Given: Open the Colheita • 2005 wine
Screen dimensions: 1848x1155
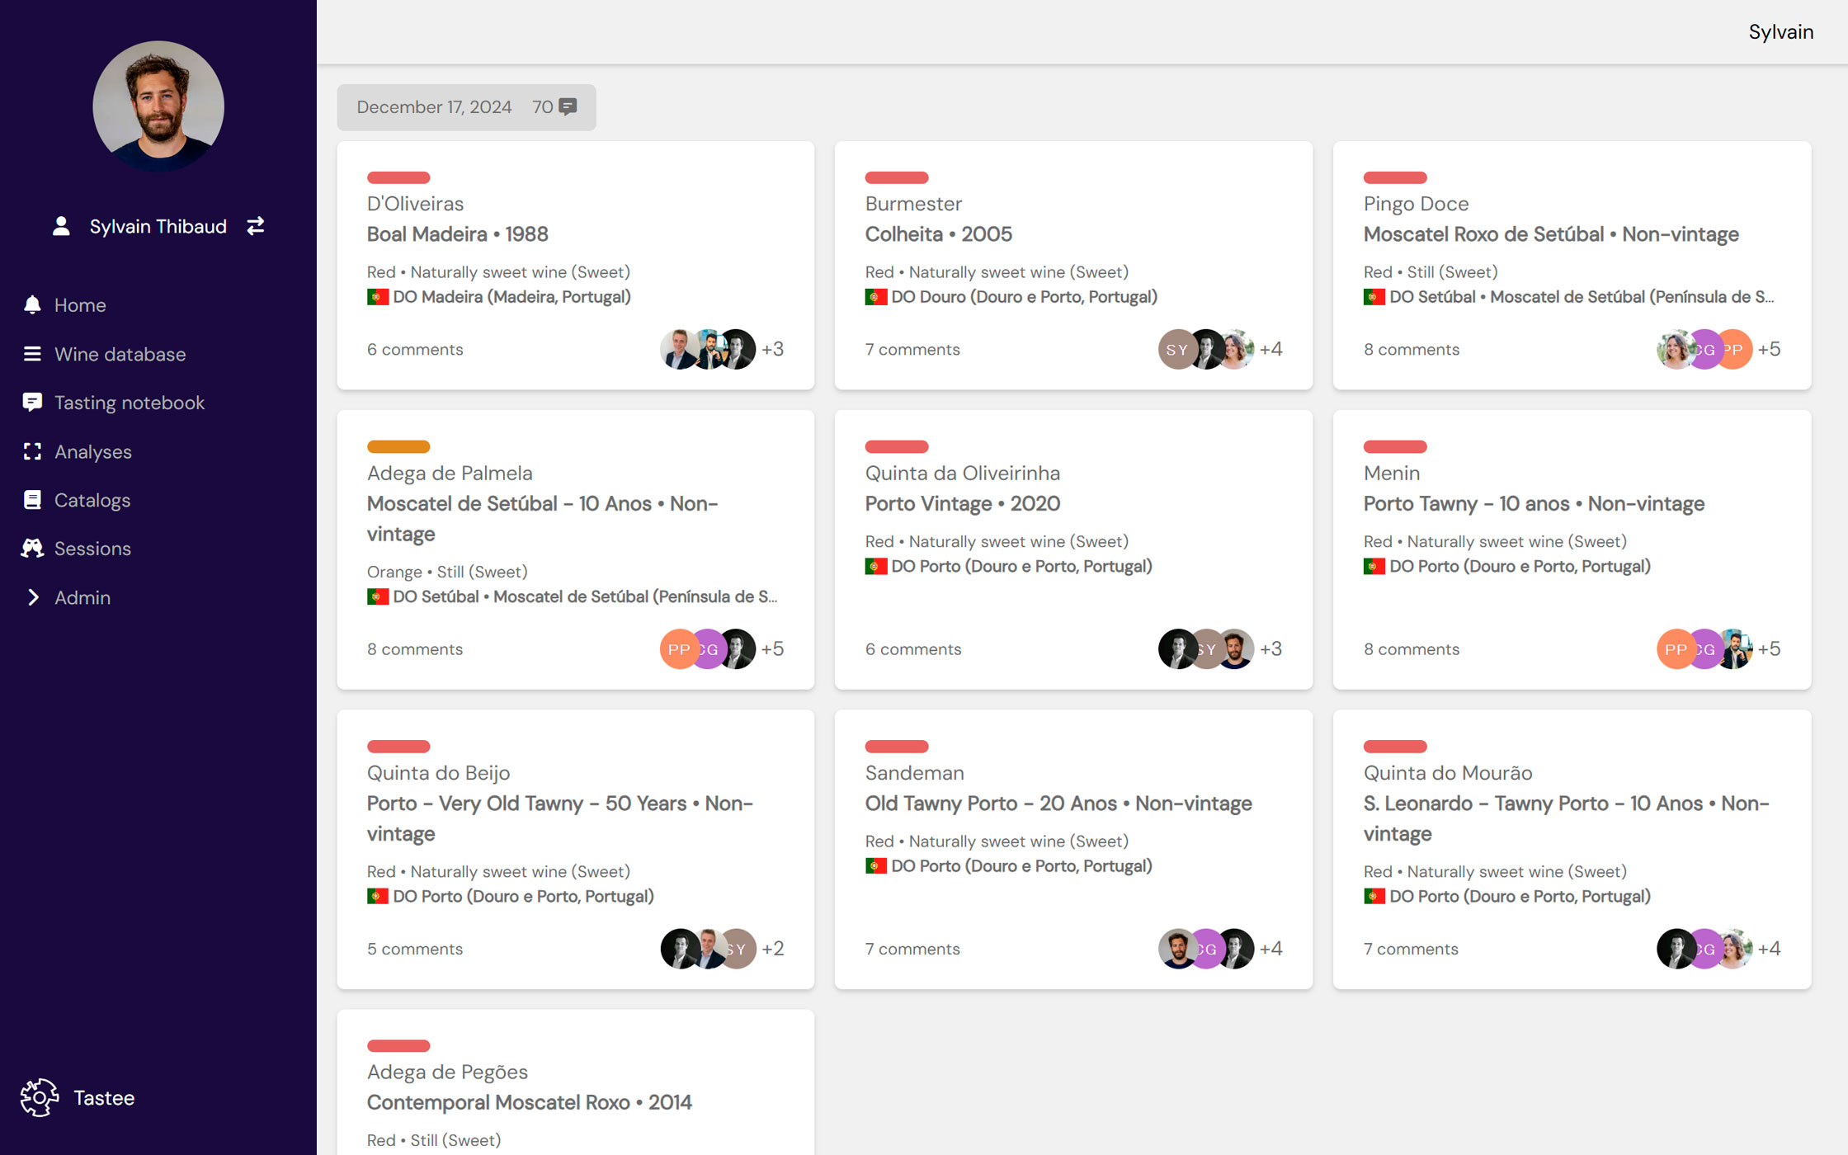Looking at the screenshot, I should [938, 234].
